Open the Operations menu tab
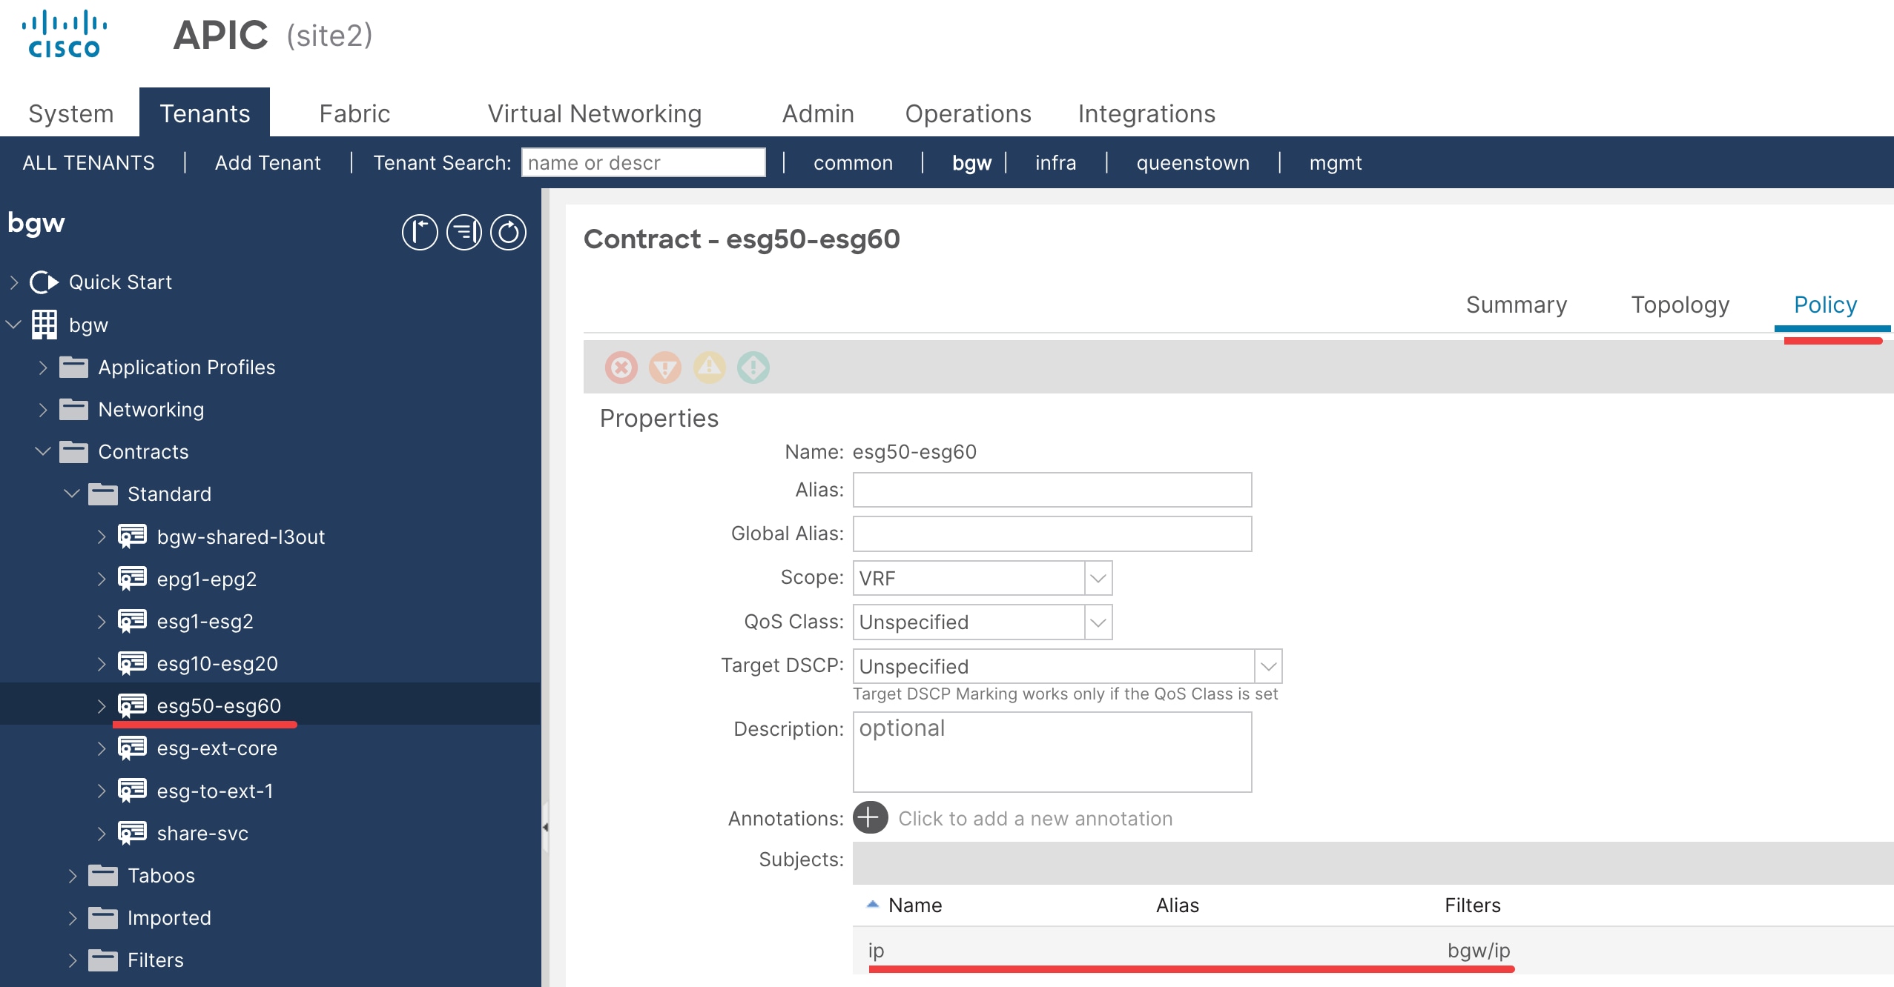 [968, 113]
